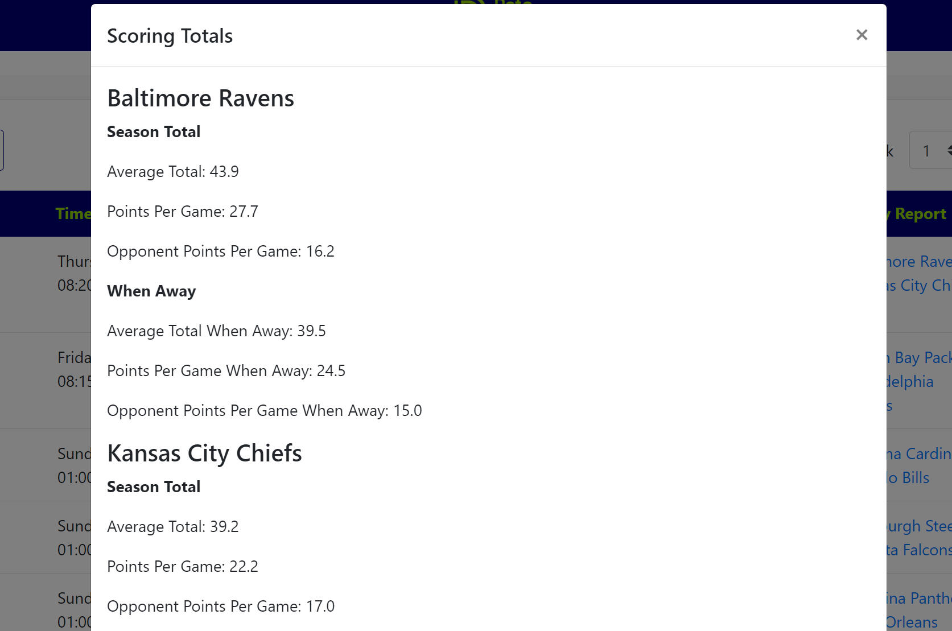
Task: Open the Carolina Panthers report link
Action: click(x=918, y=599)
